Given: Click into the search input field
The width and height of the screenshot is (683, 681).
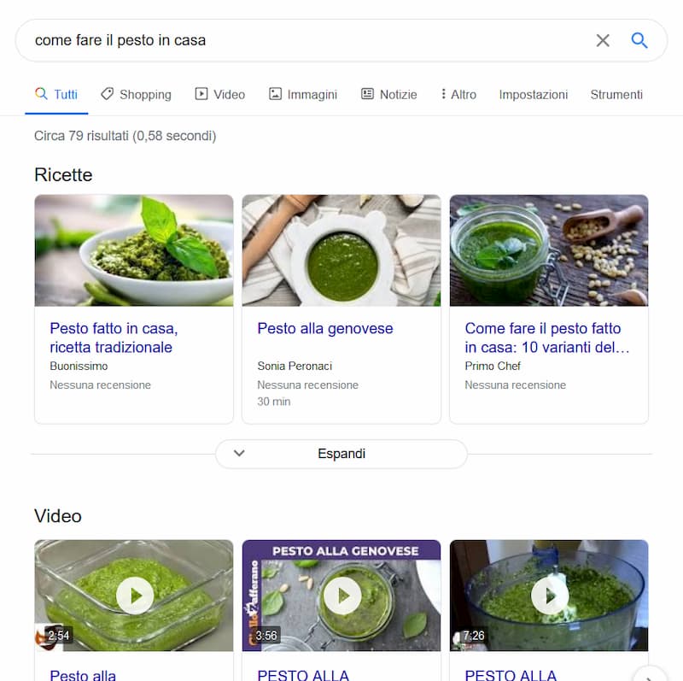Looking at the screenshot, I should [307, 40].
